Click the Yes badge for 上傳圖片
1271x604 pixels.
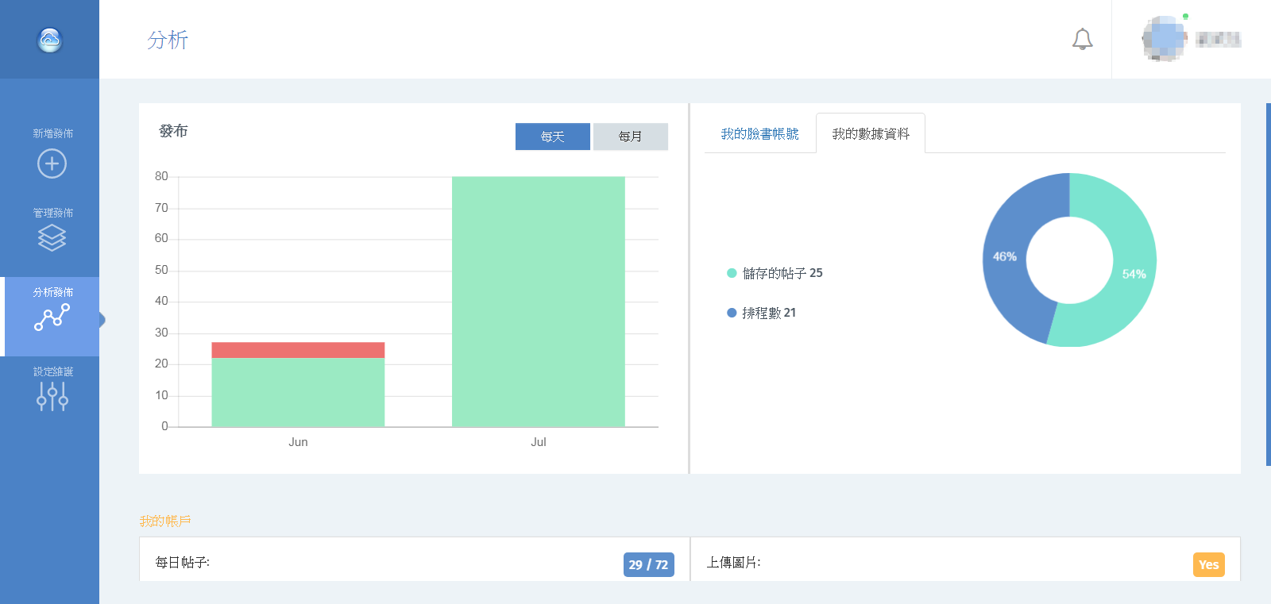1208,564
